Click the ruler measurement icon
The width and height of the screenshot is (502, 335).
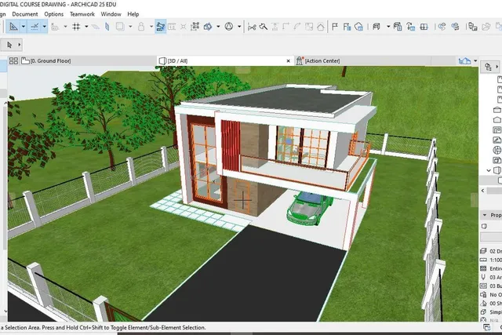pos(55,27)
